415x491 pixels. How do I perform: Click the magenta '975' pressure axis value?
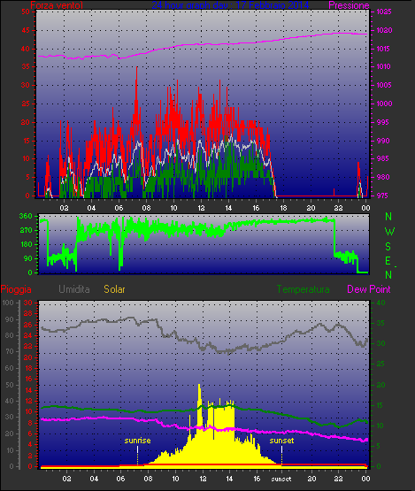pos(382,196)
